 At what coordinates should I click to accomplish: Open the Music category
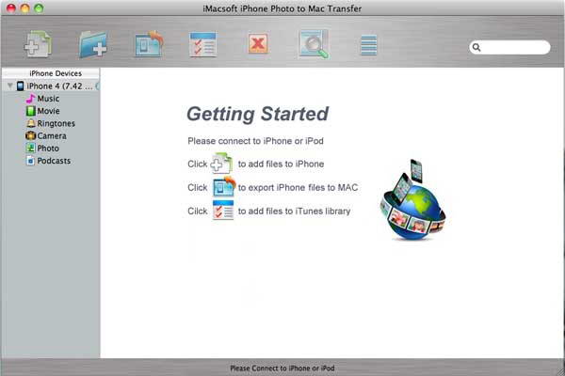pos(48,98)
